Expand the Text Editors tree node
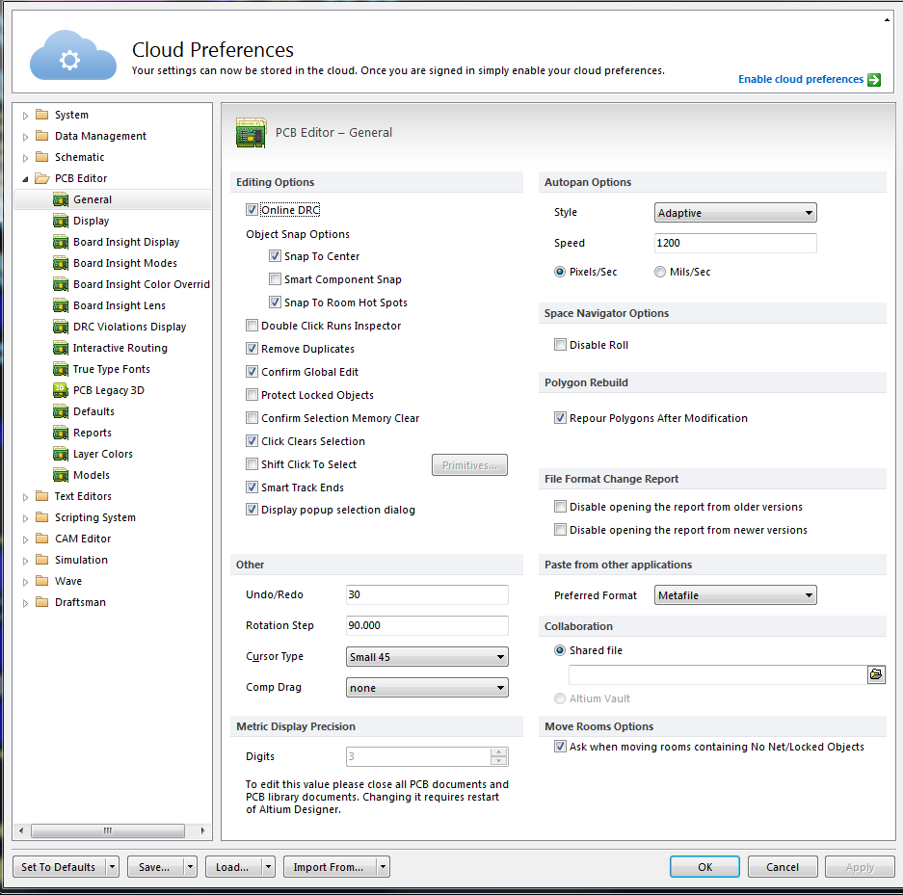The width and height of the screenshot is (903, 895). (25, 497)
